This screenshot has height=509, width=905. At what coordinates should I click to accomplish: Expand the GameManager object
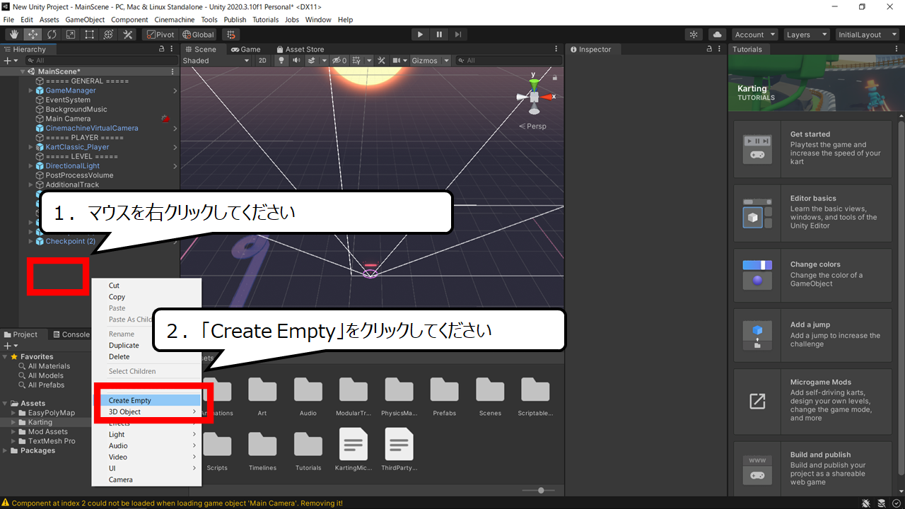point(30,90)
